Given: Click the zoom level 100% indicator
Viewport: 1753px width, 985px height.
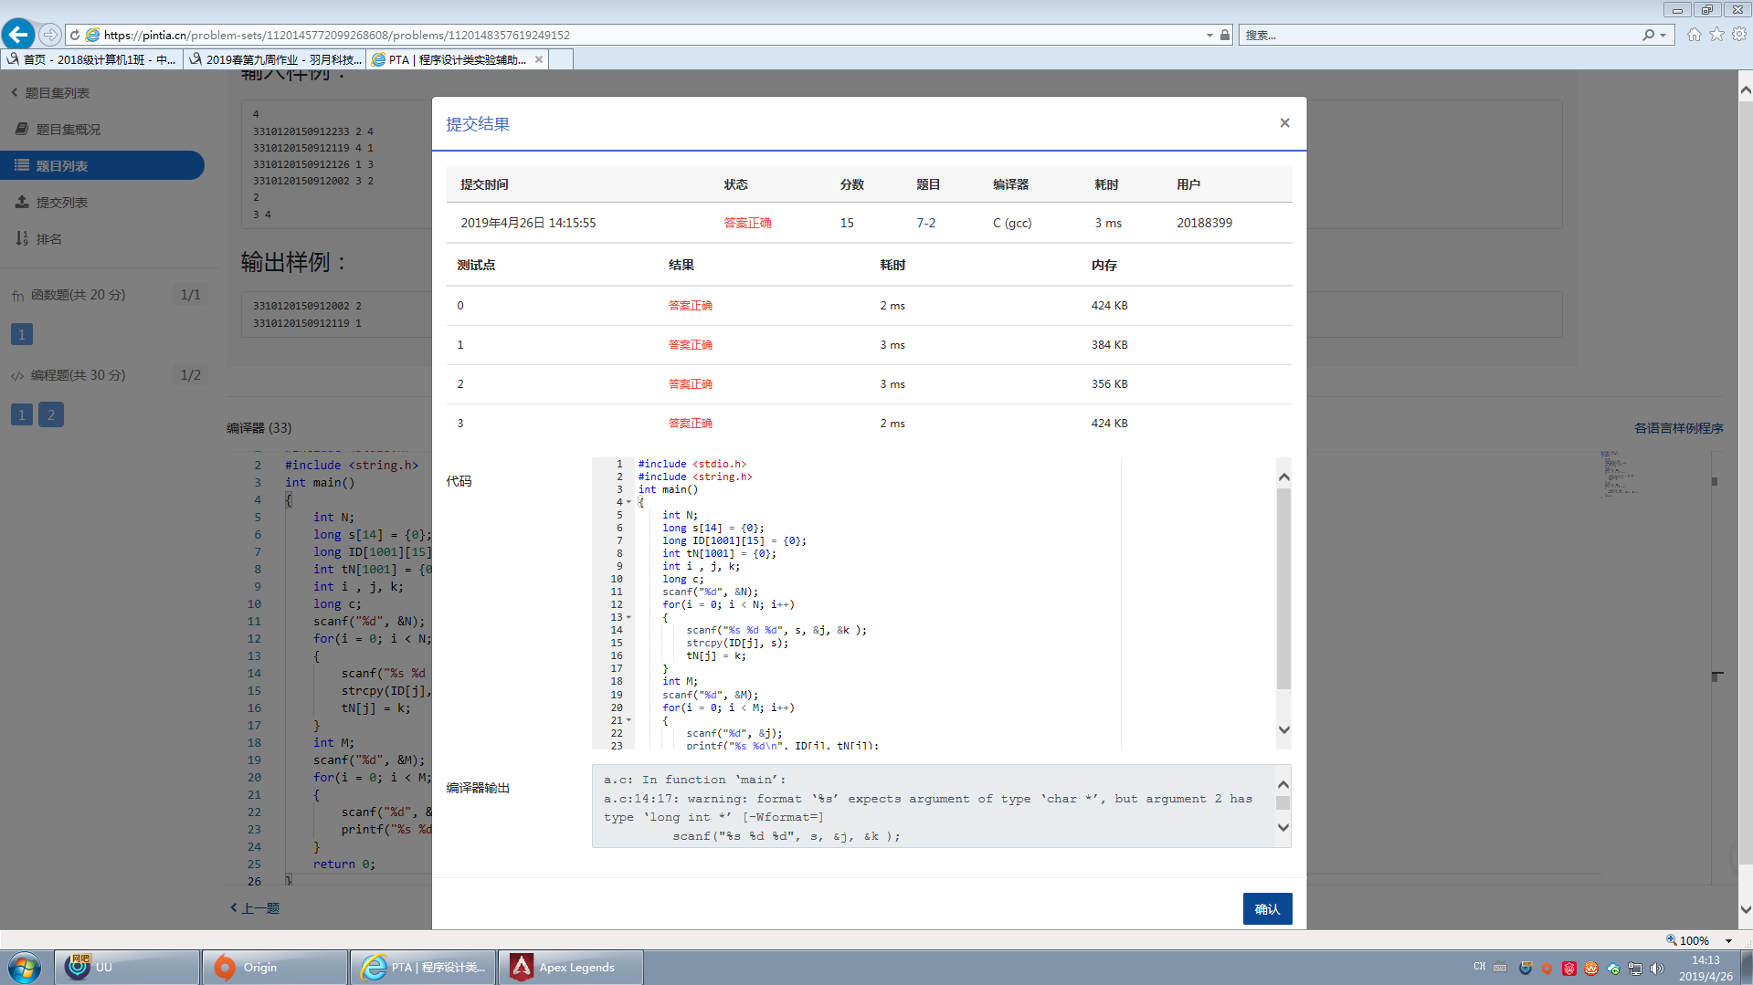Looking at the screenshot, I should coord(1687,940).
